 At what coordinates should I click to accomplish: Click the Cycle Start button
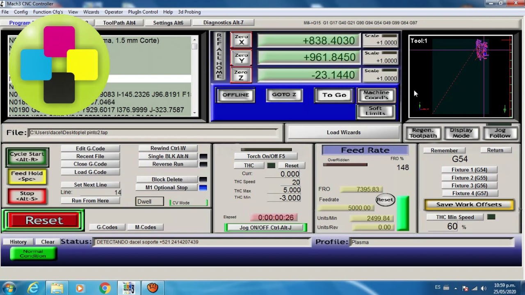[x=27, y=157]
